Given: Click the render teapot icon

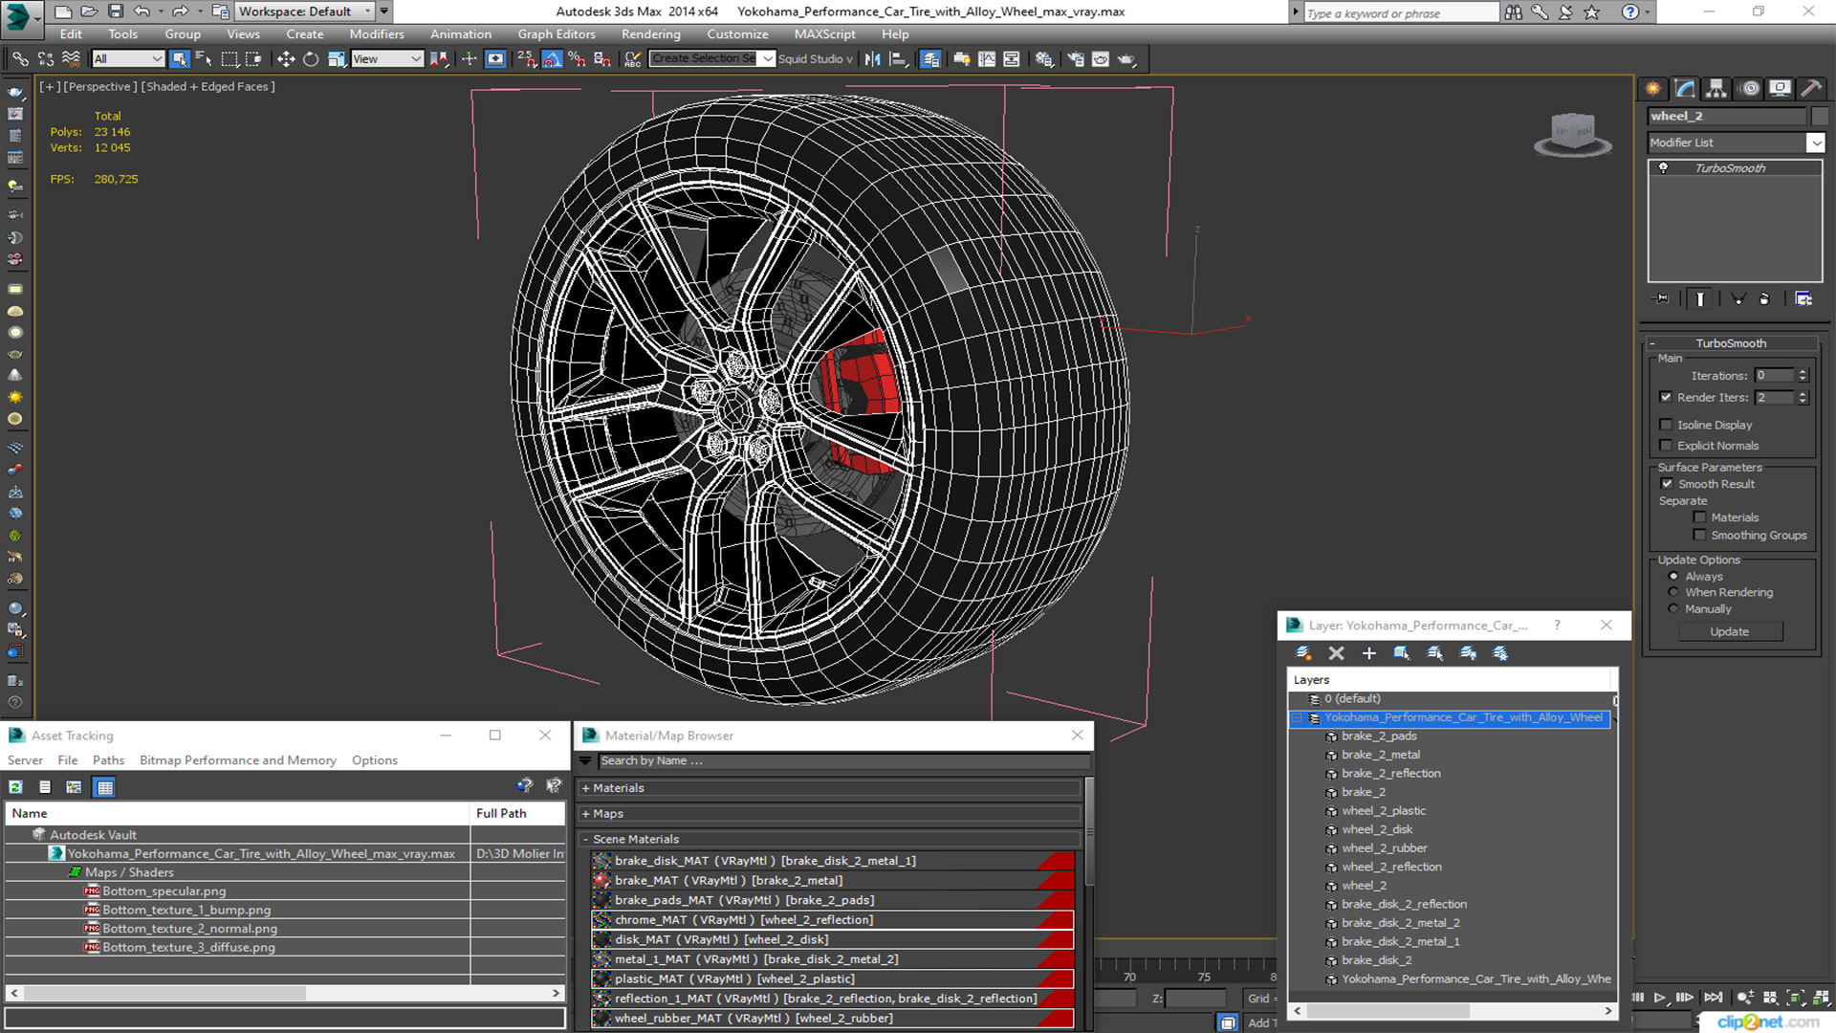Looking at the screenshot, I should (1126, 59).
